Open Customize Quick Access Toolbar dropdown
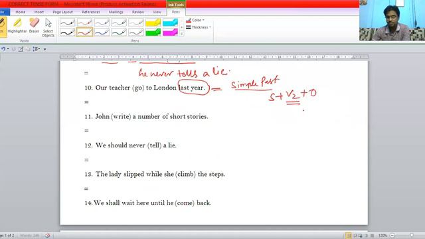Image resolution: width=425 pixels, height=239 pixels. pos(45,49)
